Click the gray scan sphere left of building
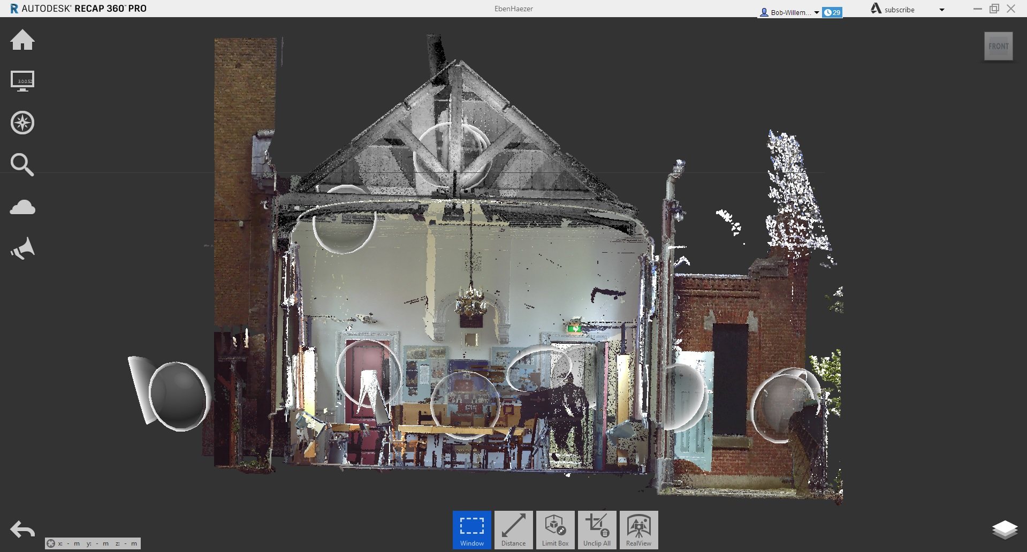Screen dimensions: 1027x552 tap(179, 396)
